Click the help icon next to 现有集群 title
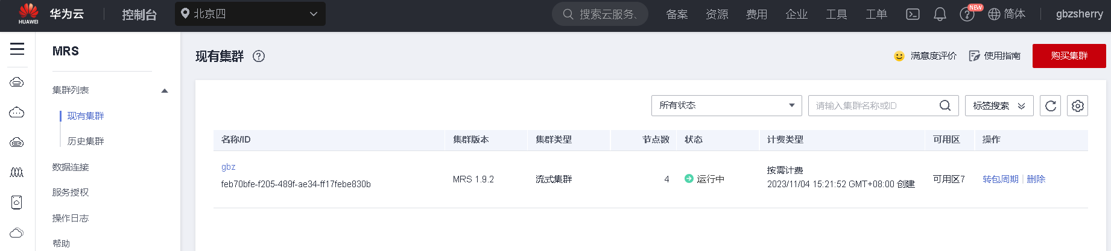Screen dimensions: 1111x251 pos(259,56)
